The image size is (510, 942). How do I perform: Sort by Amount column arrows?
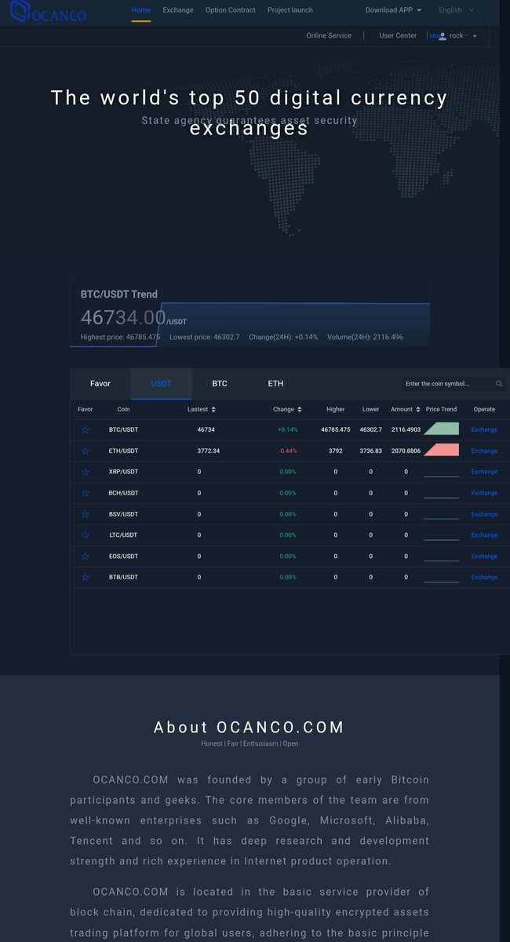[418, 409]
